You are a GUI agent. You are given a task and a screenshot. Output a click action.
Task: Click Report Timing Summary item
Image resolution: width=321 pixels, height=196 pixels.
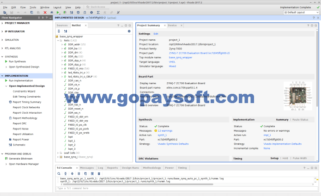(x=27, y=102)
